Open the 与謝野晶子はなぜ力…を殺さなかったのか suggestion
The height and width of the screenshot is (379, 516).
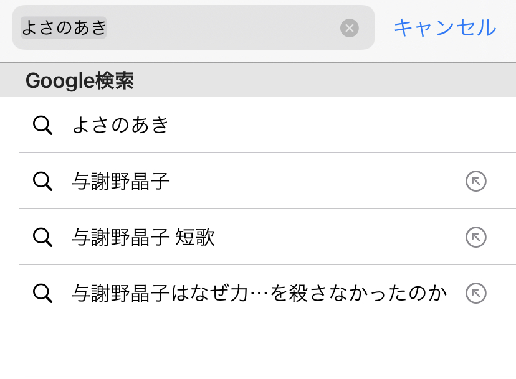click(x=259, y=294)
